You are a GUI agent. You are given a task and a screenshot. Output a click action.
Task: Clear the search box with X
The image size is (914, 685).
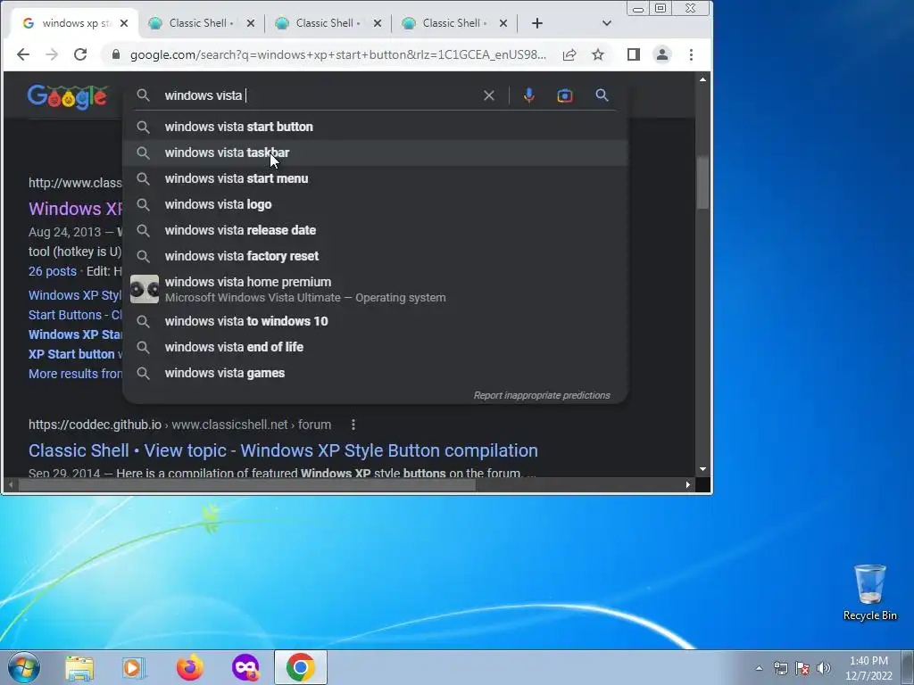[489, 95]
